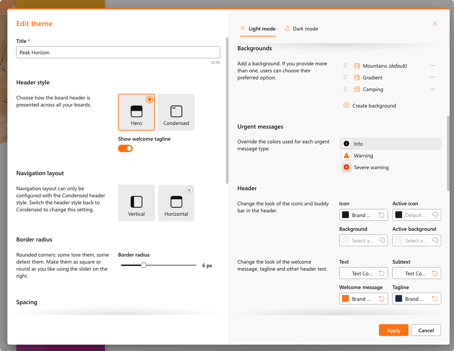The height and width of the screenshot is (351, 454).
Task: Click the reset icon for Tagline color
Action: pyautogui.click(x=435, y=299)
